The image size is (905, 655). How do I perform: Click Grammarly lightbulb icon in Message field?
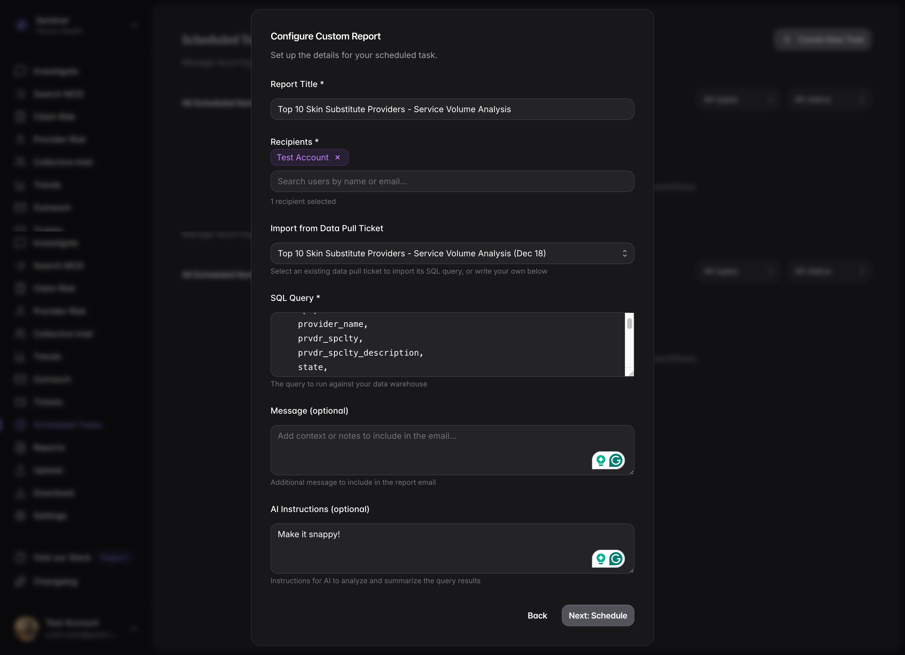601,460
